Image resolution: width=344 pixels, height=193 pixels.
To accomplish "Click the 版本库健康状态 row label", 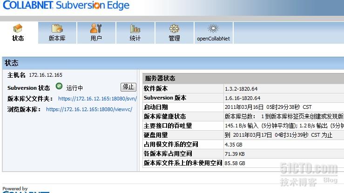I will 165,116.
